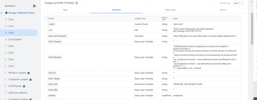
Task: Click the vertical scrollbar of variables panel
Action: click(x=252, y=29)
